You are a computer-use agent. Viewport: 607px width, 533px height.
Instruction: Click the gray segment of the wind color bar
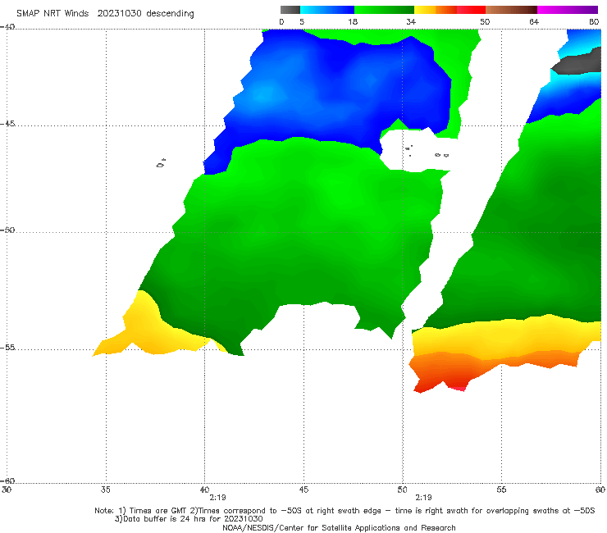(290, 10)
